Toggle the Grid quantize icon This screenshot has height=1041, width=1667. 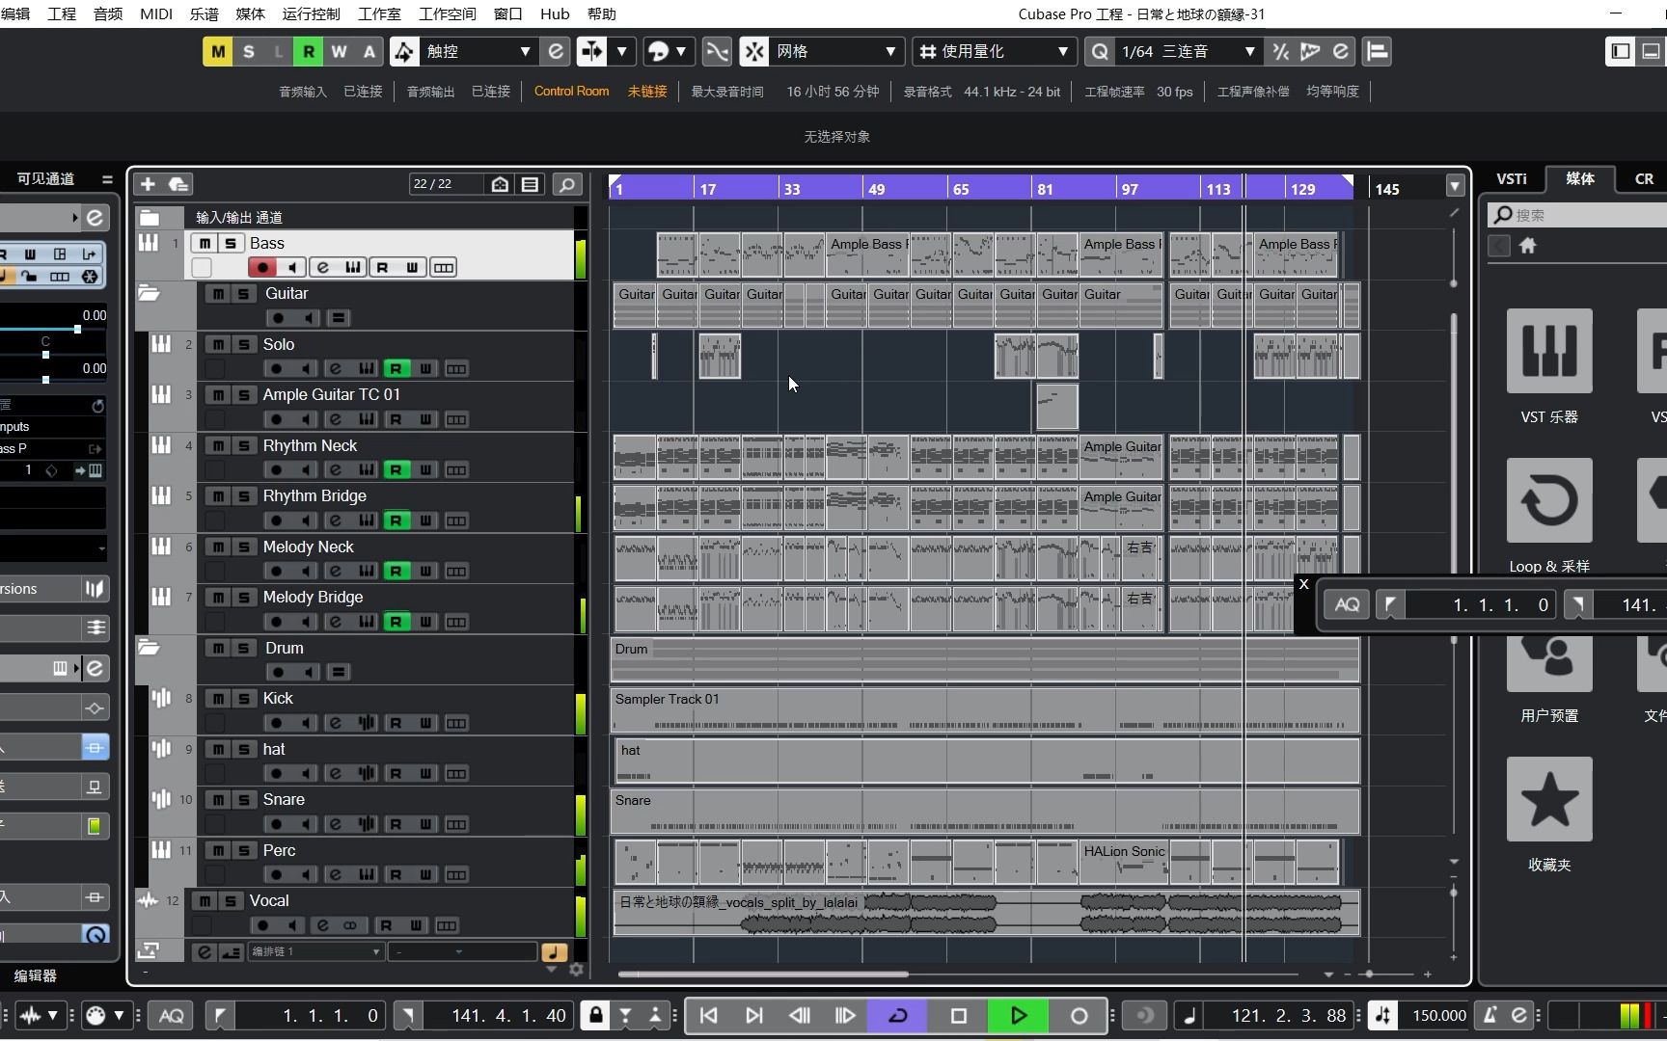927,51
